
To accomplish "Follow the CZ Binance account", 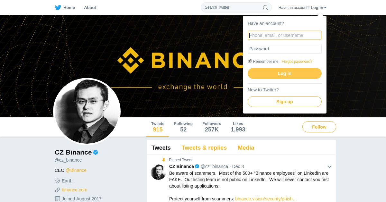I will coord(319,127).
